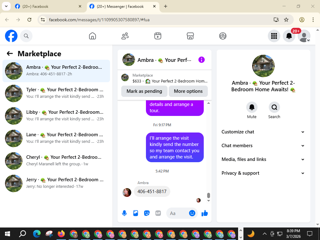Screen dimensions: 320x240
Task: Click the chat scrollbar thumb
Action: coord(208,195)
